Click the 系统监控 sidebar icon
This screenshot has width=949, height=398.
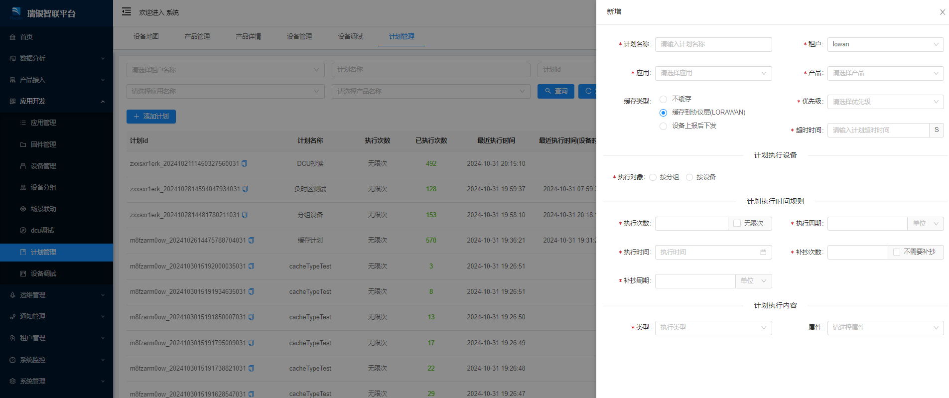[12, 360]
